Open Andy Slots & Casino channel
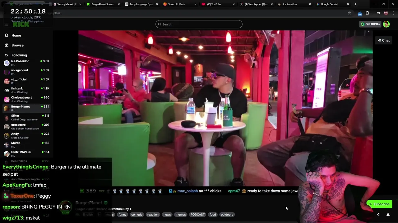The image size is (398, 223). pyautogui.click(x=26, y=136)
